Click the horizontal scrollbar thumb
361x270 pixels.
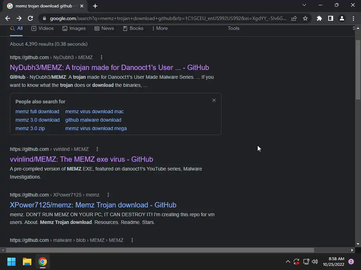pos(160,250)
